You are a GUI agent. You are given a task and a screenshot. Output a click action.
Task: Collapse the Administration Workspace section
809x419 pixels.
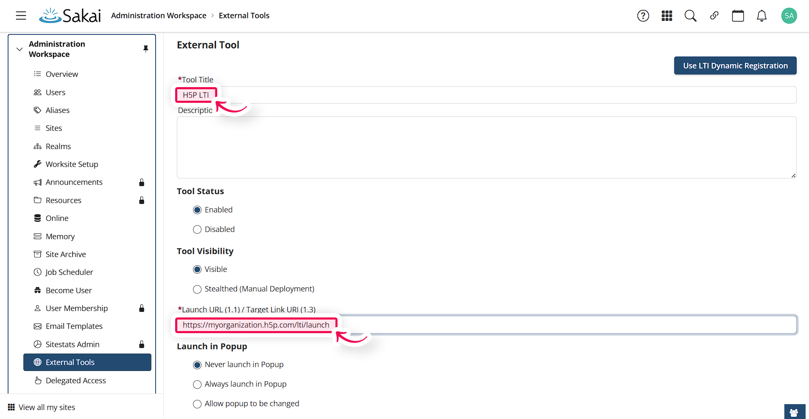19,49
